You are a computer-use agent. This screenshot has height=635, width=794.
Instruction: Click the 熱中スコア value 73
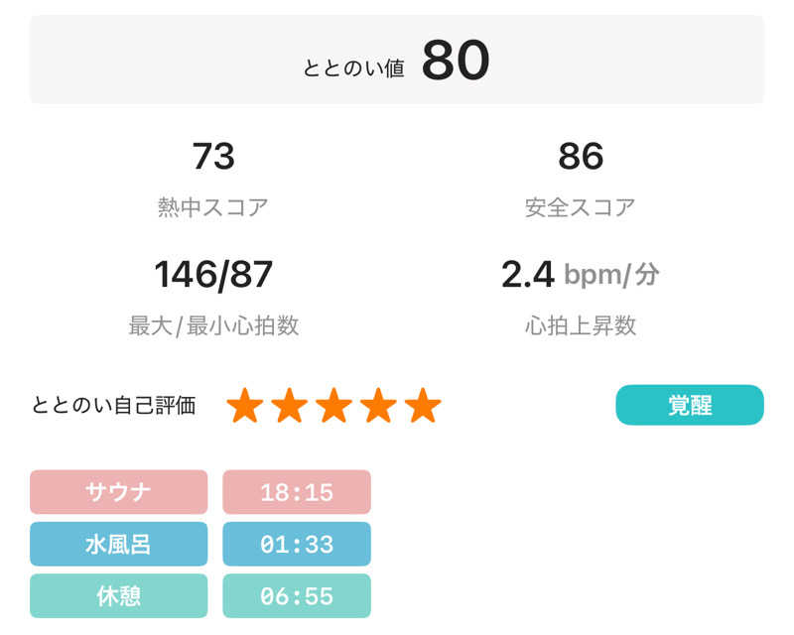(x=213, y=157)
